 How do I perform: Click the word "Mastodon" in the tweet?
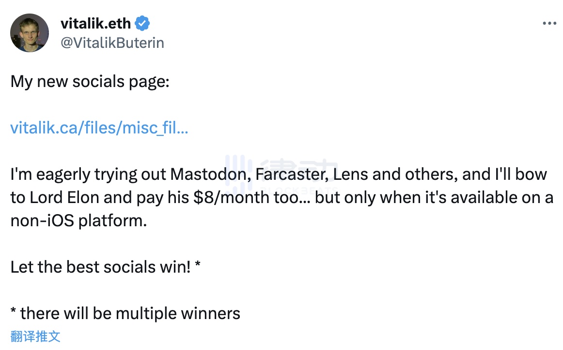tap(209, 174)
